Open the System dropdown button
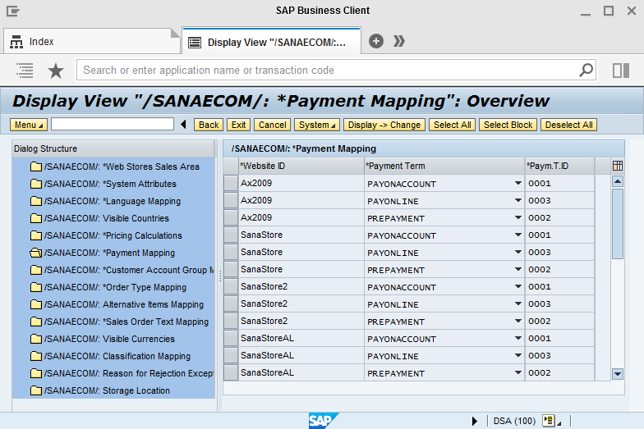Image resolution: width=644 pixels, height=429 pixels. point(317,125)
